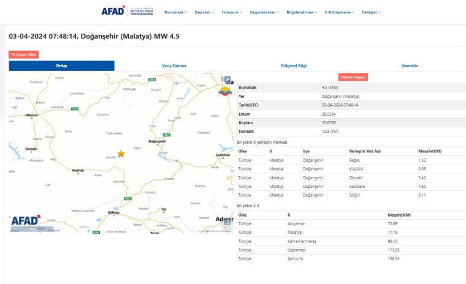Click the red Deprem Raporu button
This screenshot has height=284, width=466.
click(x=353, y=77)
